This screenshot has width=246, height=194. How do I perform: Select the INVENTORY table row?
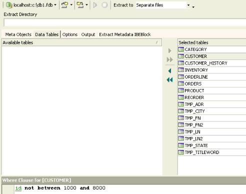(x=212, y=70)
